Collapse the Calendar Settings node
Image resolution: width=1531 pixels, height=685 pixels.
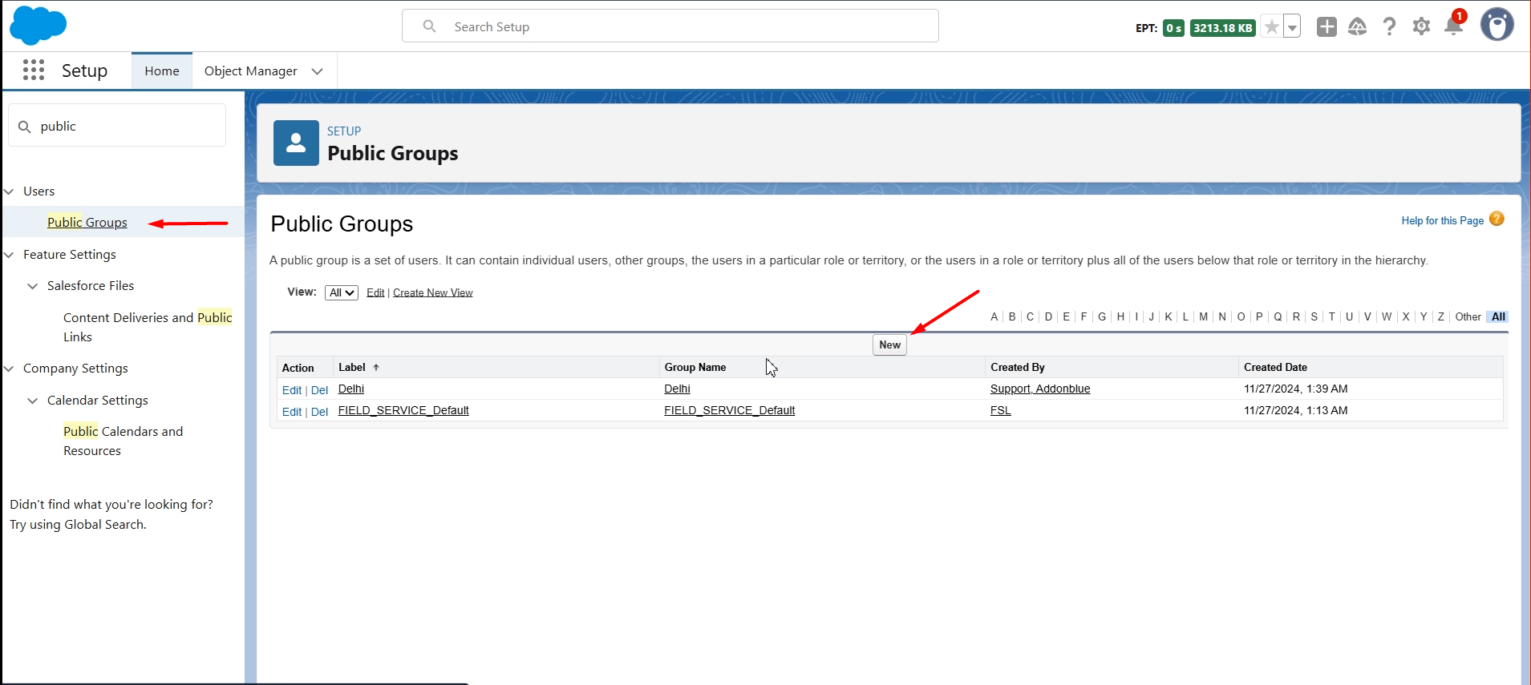point(33,401)
